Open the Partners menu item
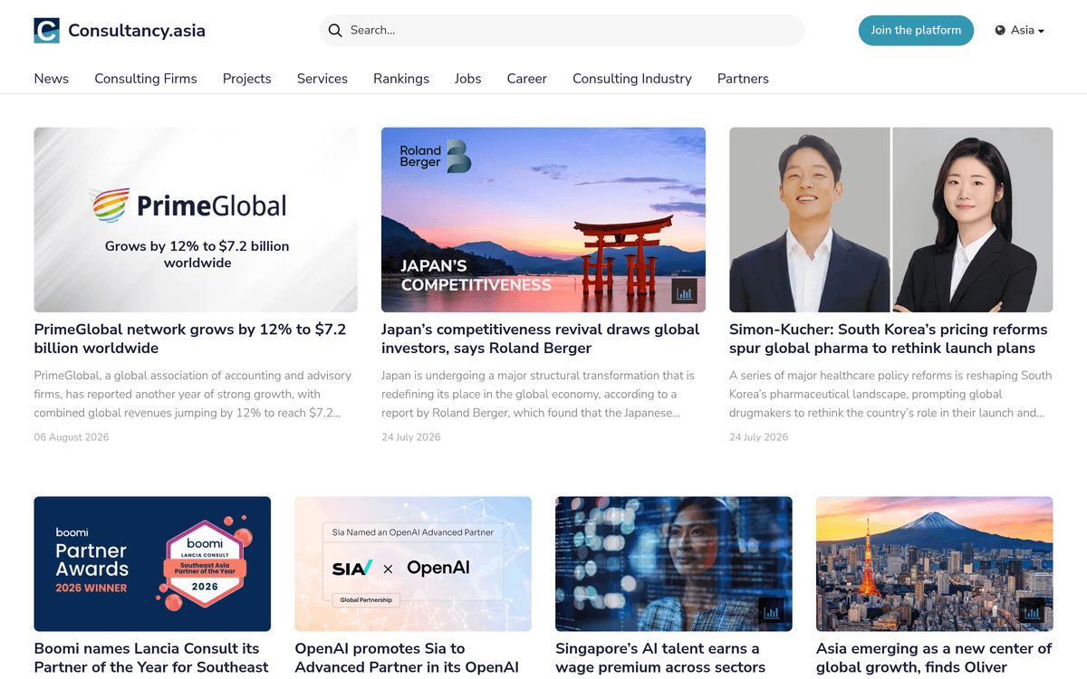This screenshot has width=1087, height=679. click(743, 79)
